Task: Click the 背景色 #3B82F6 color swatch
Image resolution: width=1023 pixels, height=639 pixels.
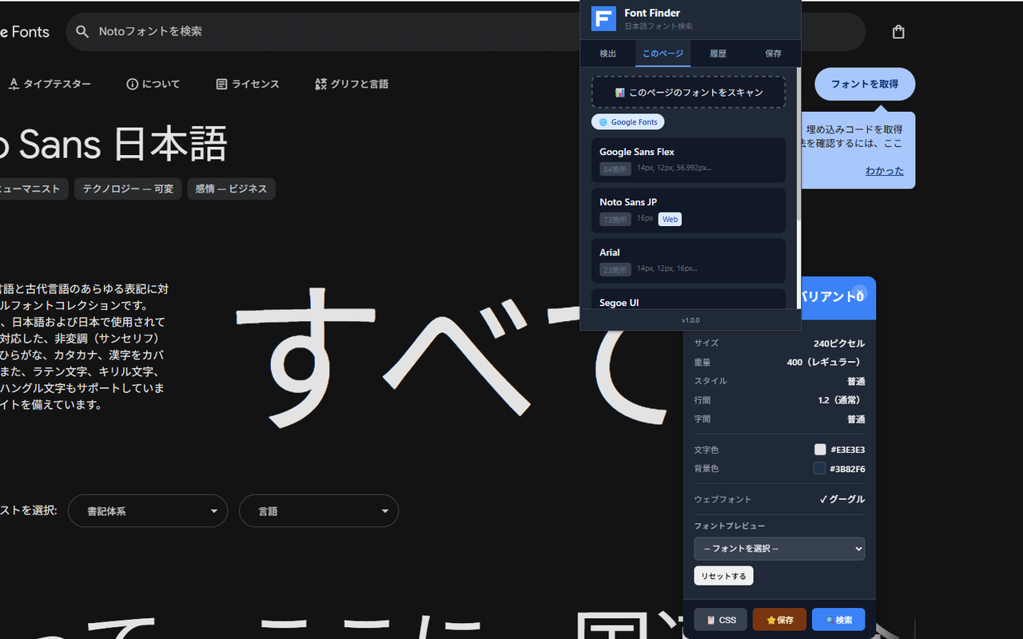Action: pyautogui.click(x=819, y=468)
